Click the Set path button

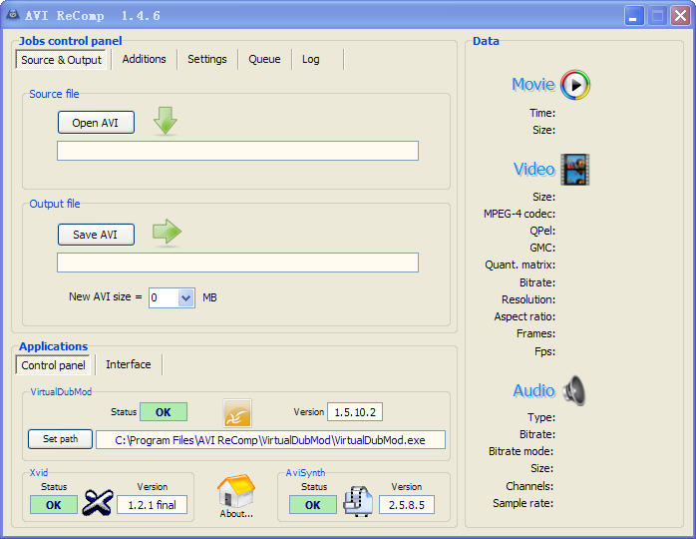tap(60, 439)
